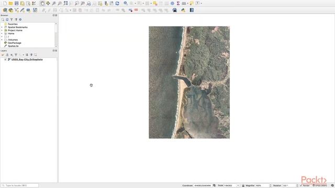Select the Zoom In tool
This screenshot has width=335, height=188.
pos(54,4)
